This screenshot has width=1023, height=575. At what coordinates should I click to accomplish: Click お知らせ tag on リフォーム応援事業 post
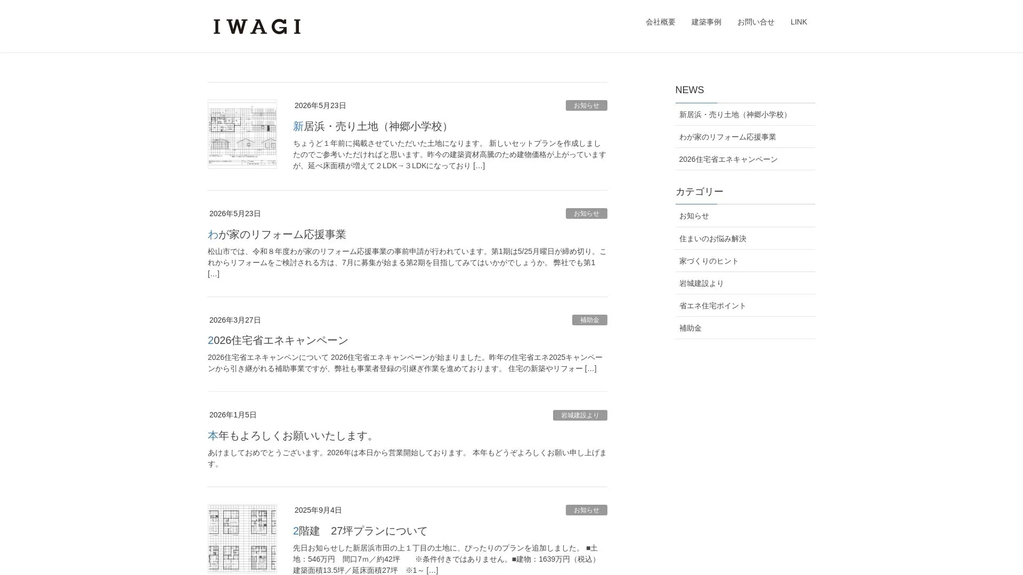click(x=586, y=213)
